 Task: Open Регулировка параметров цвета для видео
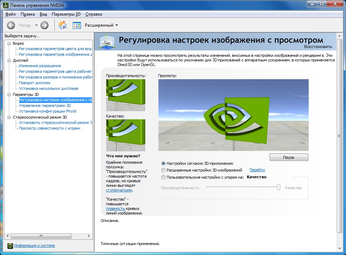(x=55, y=49)
